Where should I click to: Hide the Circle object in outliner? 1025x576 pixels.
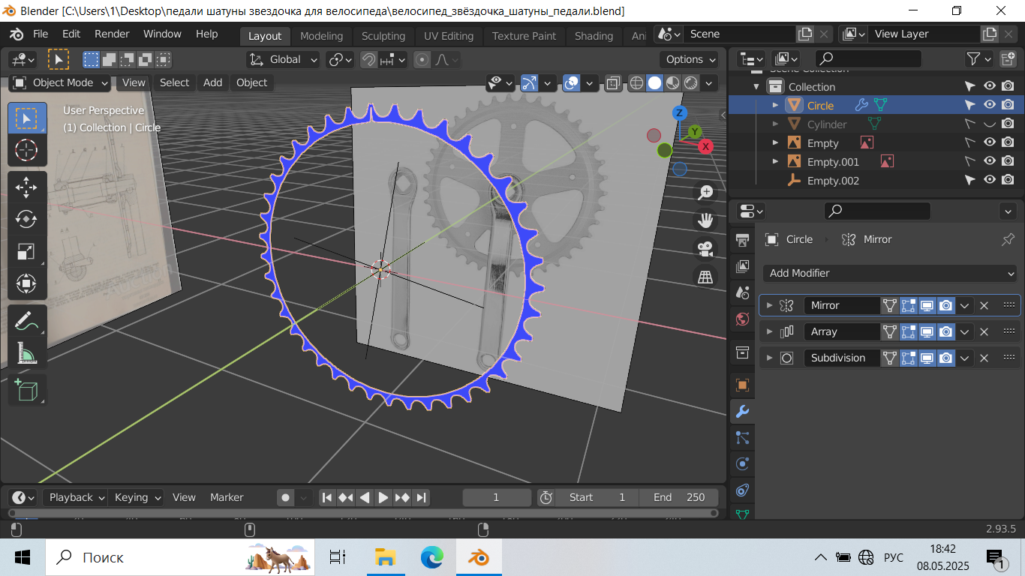tap(990, 105)
